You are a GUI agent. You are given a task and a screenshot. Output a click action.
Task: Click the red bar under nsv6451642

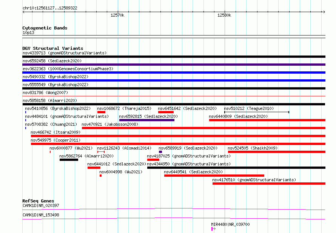(x=166, y=112)
